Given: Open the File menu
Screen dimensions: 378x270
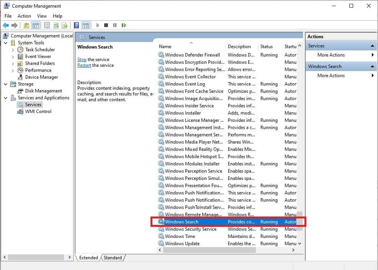Looking at the screenshot, I should (x=8, y=16).
